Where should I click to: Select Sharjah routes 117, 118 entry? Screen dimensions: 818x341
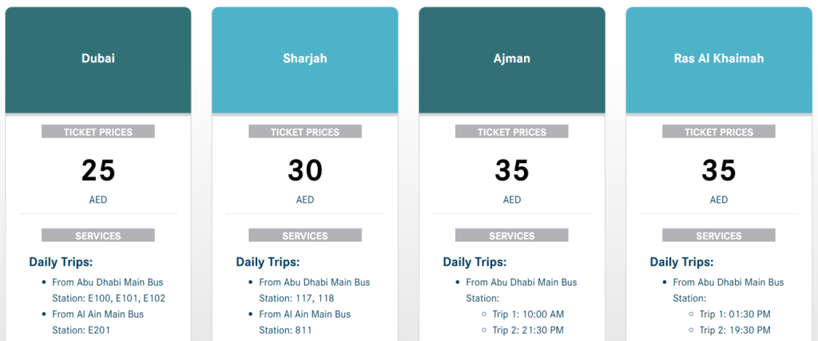[315, 291]
